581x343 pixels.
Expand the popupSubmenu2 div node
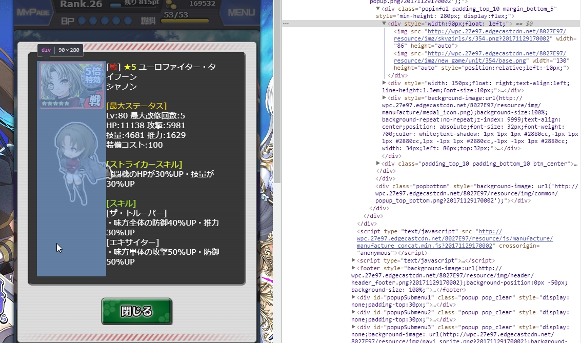[x=353, y=312]
